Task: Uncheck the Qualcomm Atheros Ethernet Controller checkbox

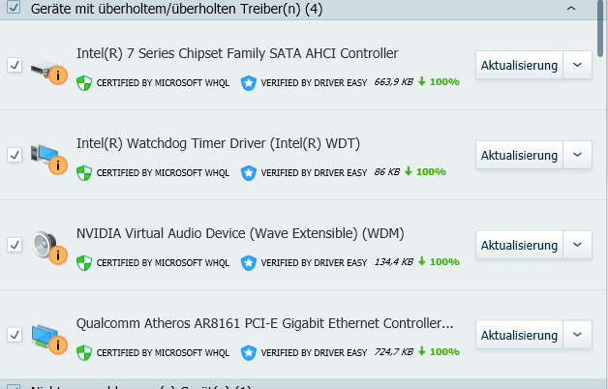Action: (15, 335)
